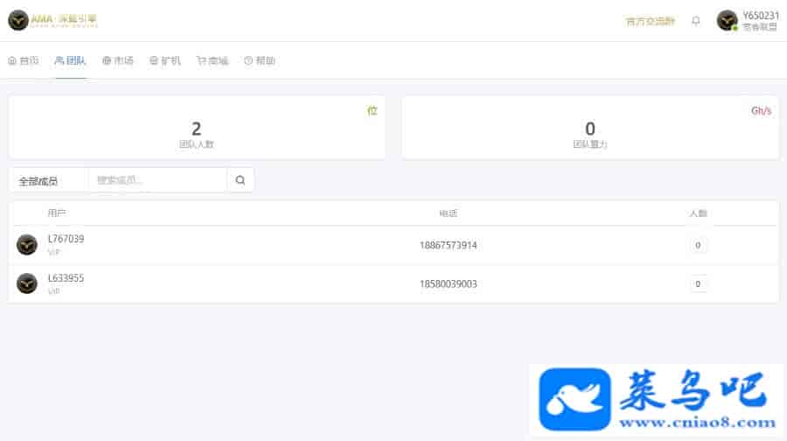Switch to the 市场 market tab
This screenshot has width=787, height=441.
point(118,60)
